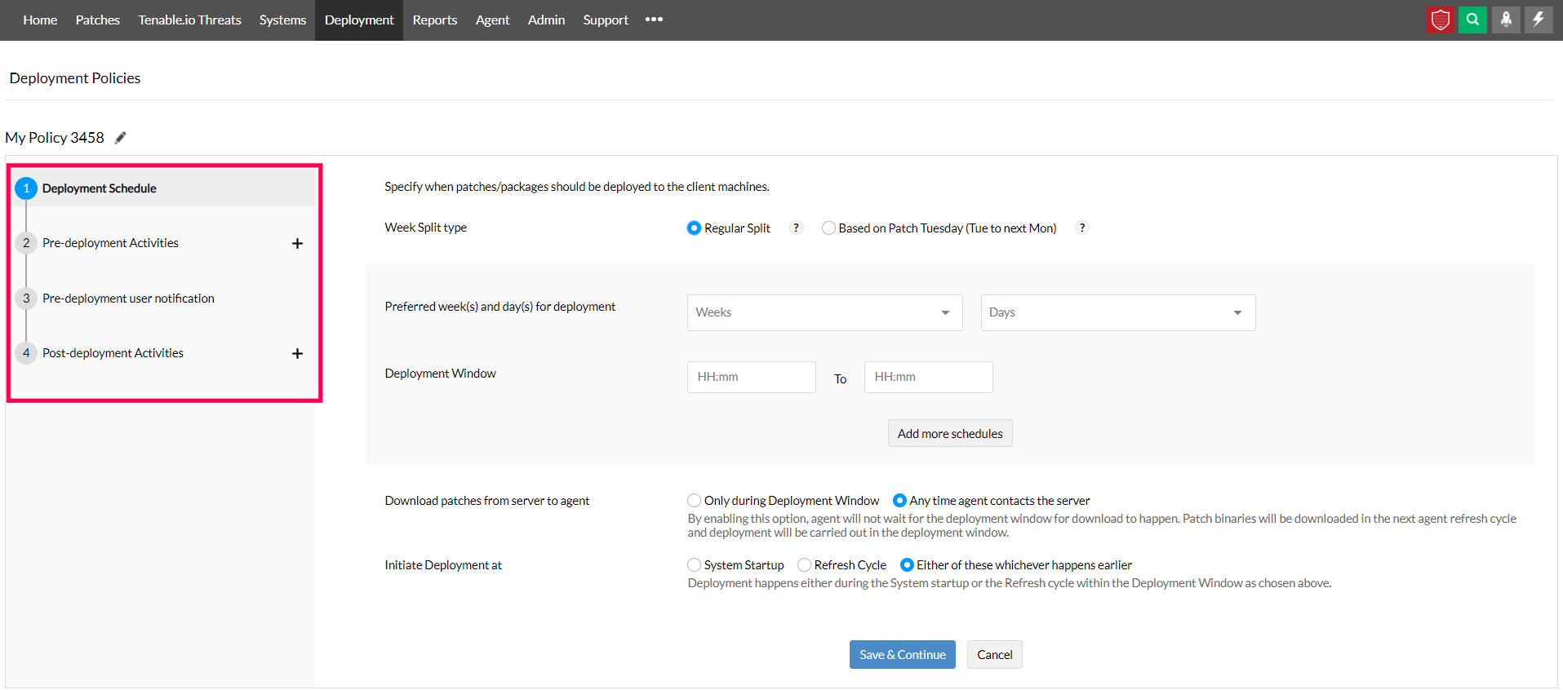Screen dimensions: 1563x690
Task: Select System Startup for deployment initiation
Action: 695,565
